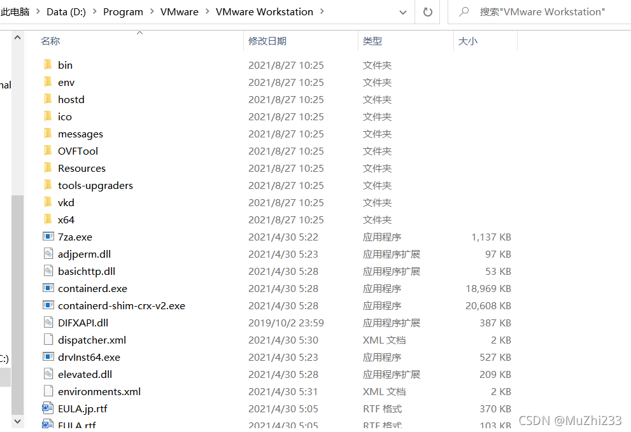
Task: Go to Program in the breadcrumb
Action: (123, 11)
